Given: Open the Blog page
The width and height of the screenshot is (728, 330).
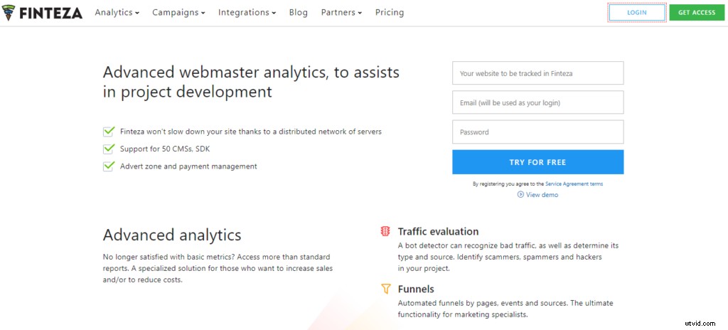Looking at the screenshot, I should [x=298, y=13].
